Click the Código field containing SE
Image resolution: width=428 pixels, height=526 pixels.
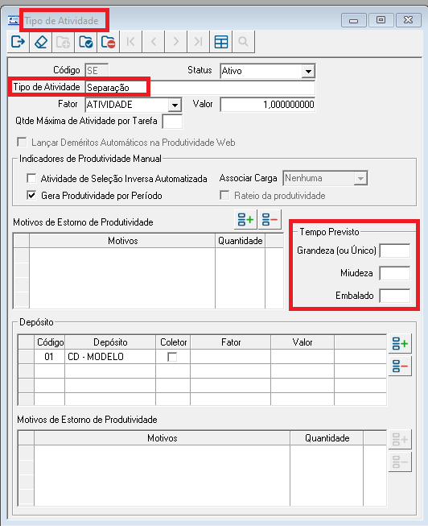click(x=97, y=70)
